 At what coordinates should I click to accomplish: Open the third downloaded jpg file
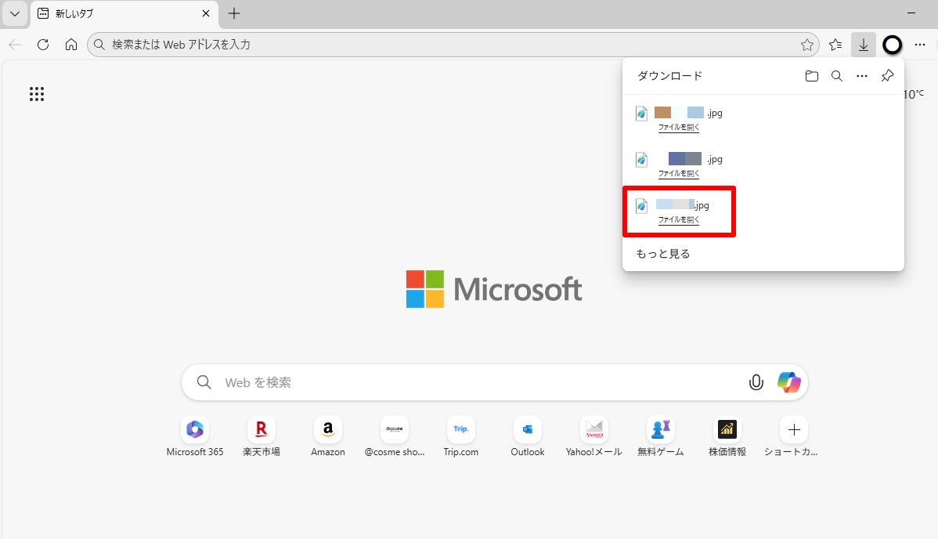pyautogui.click(x=679, y=220)
